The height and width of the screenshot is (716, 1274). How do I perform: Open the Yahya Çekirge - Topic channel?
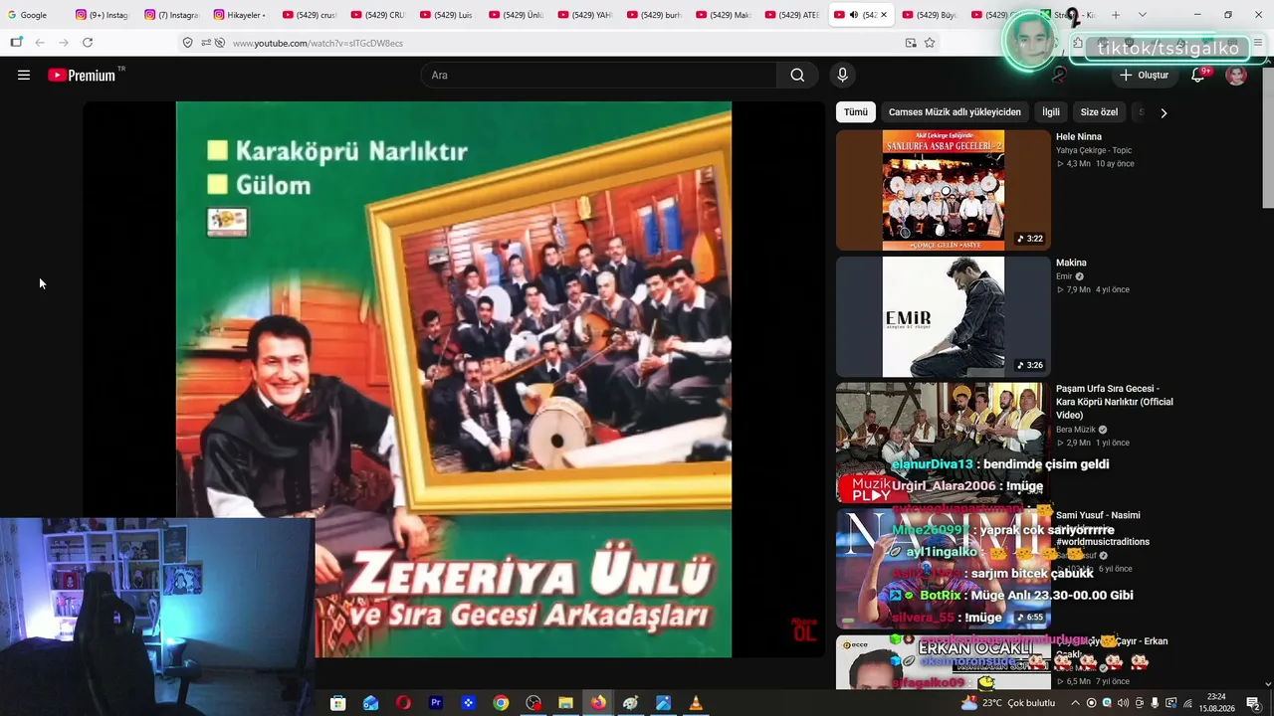(1094, 150)
